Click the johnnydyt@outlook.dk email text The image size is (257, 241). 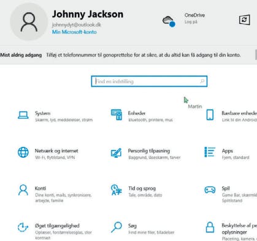(77, 24)
